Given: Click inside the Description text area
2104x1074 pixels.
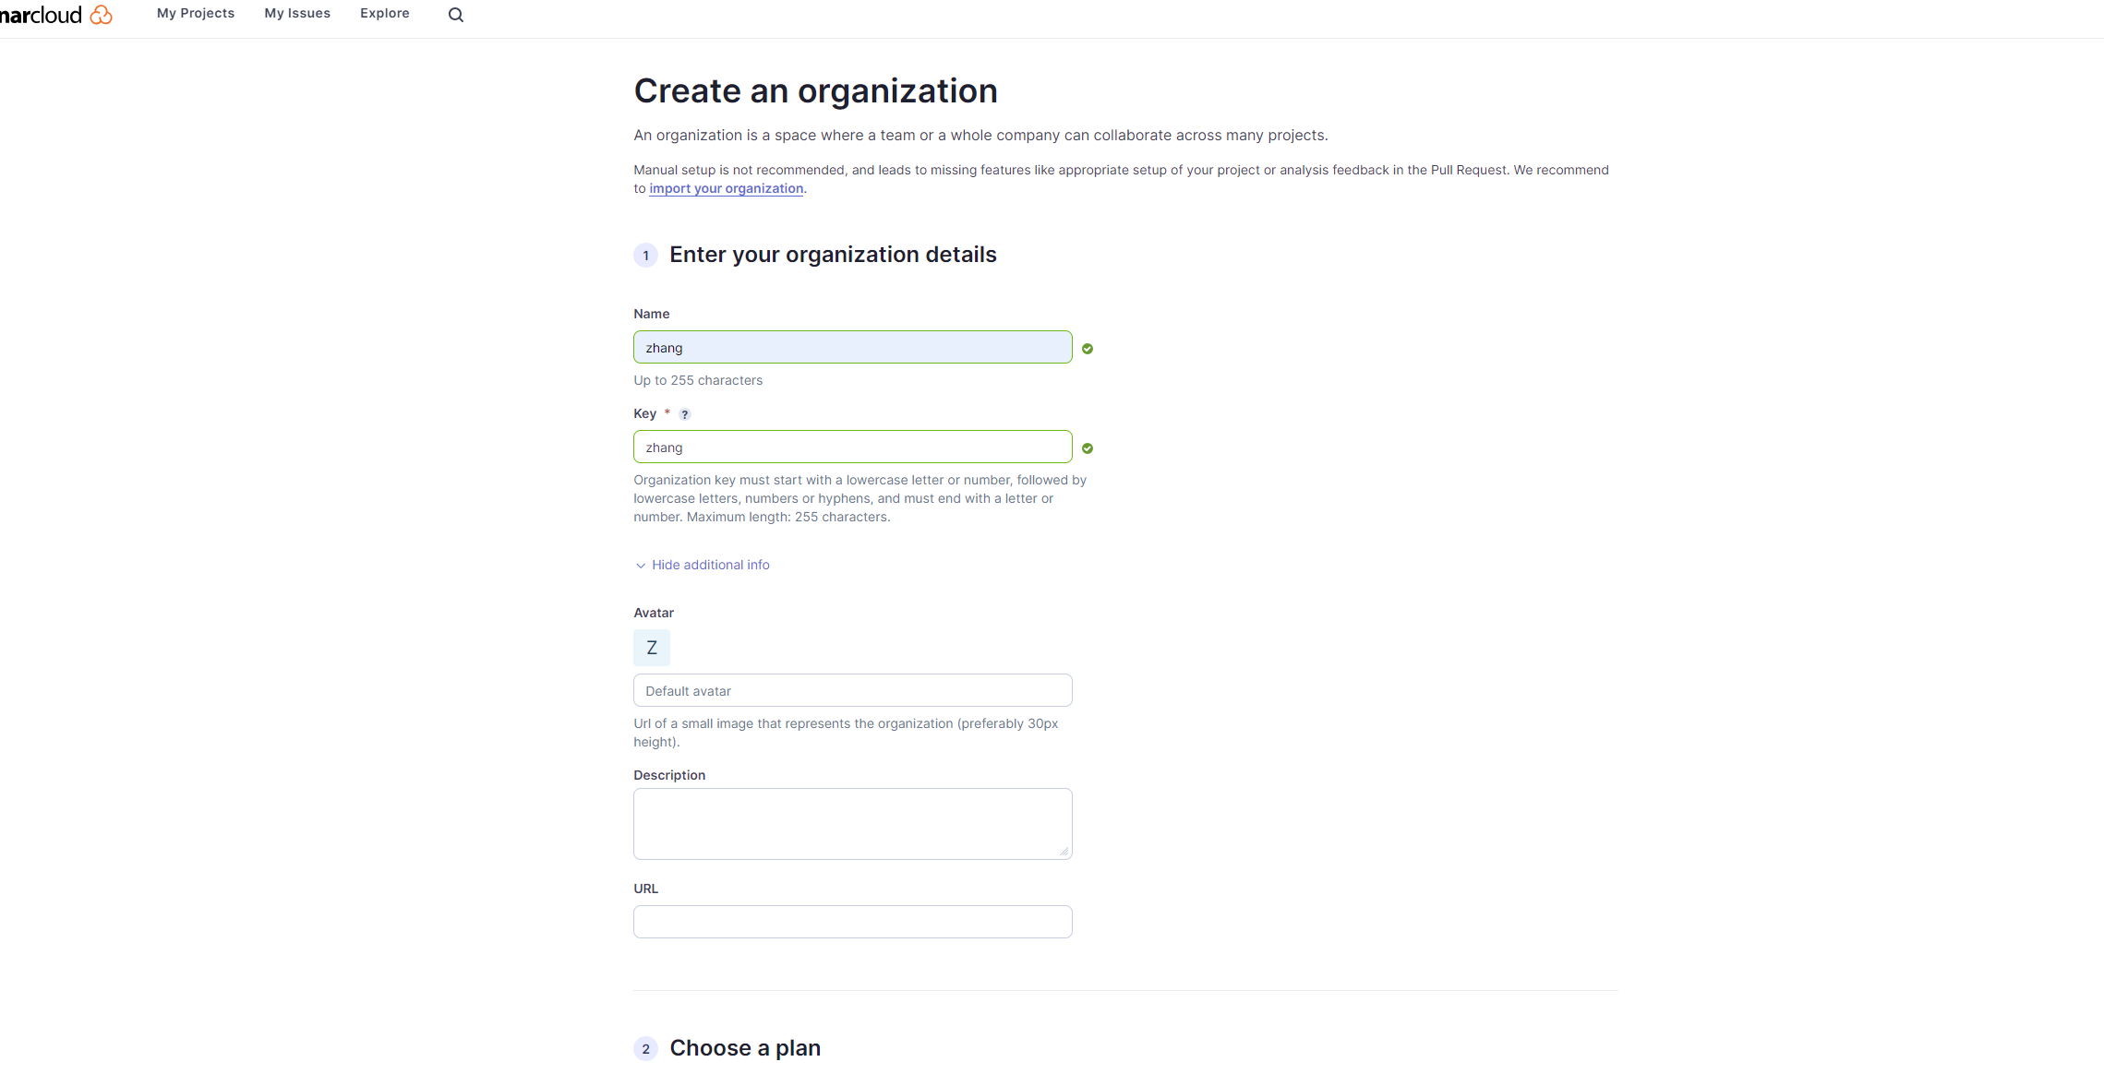Looking at the screenshot, I should [x=852, y=823].
